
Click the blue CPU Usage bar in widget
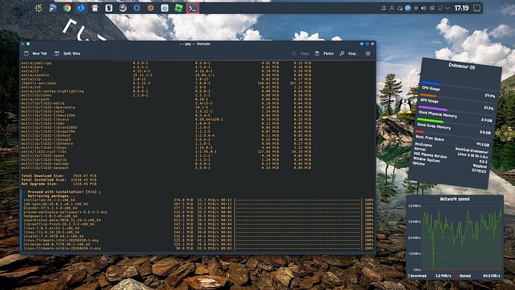coord(431,83)
